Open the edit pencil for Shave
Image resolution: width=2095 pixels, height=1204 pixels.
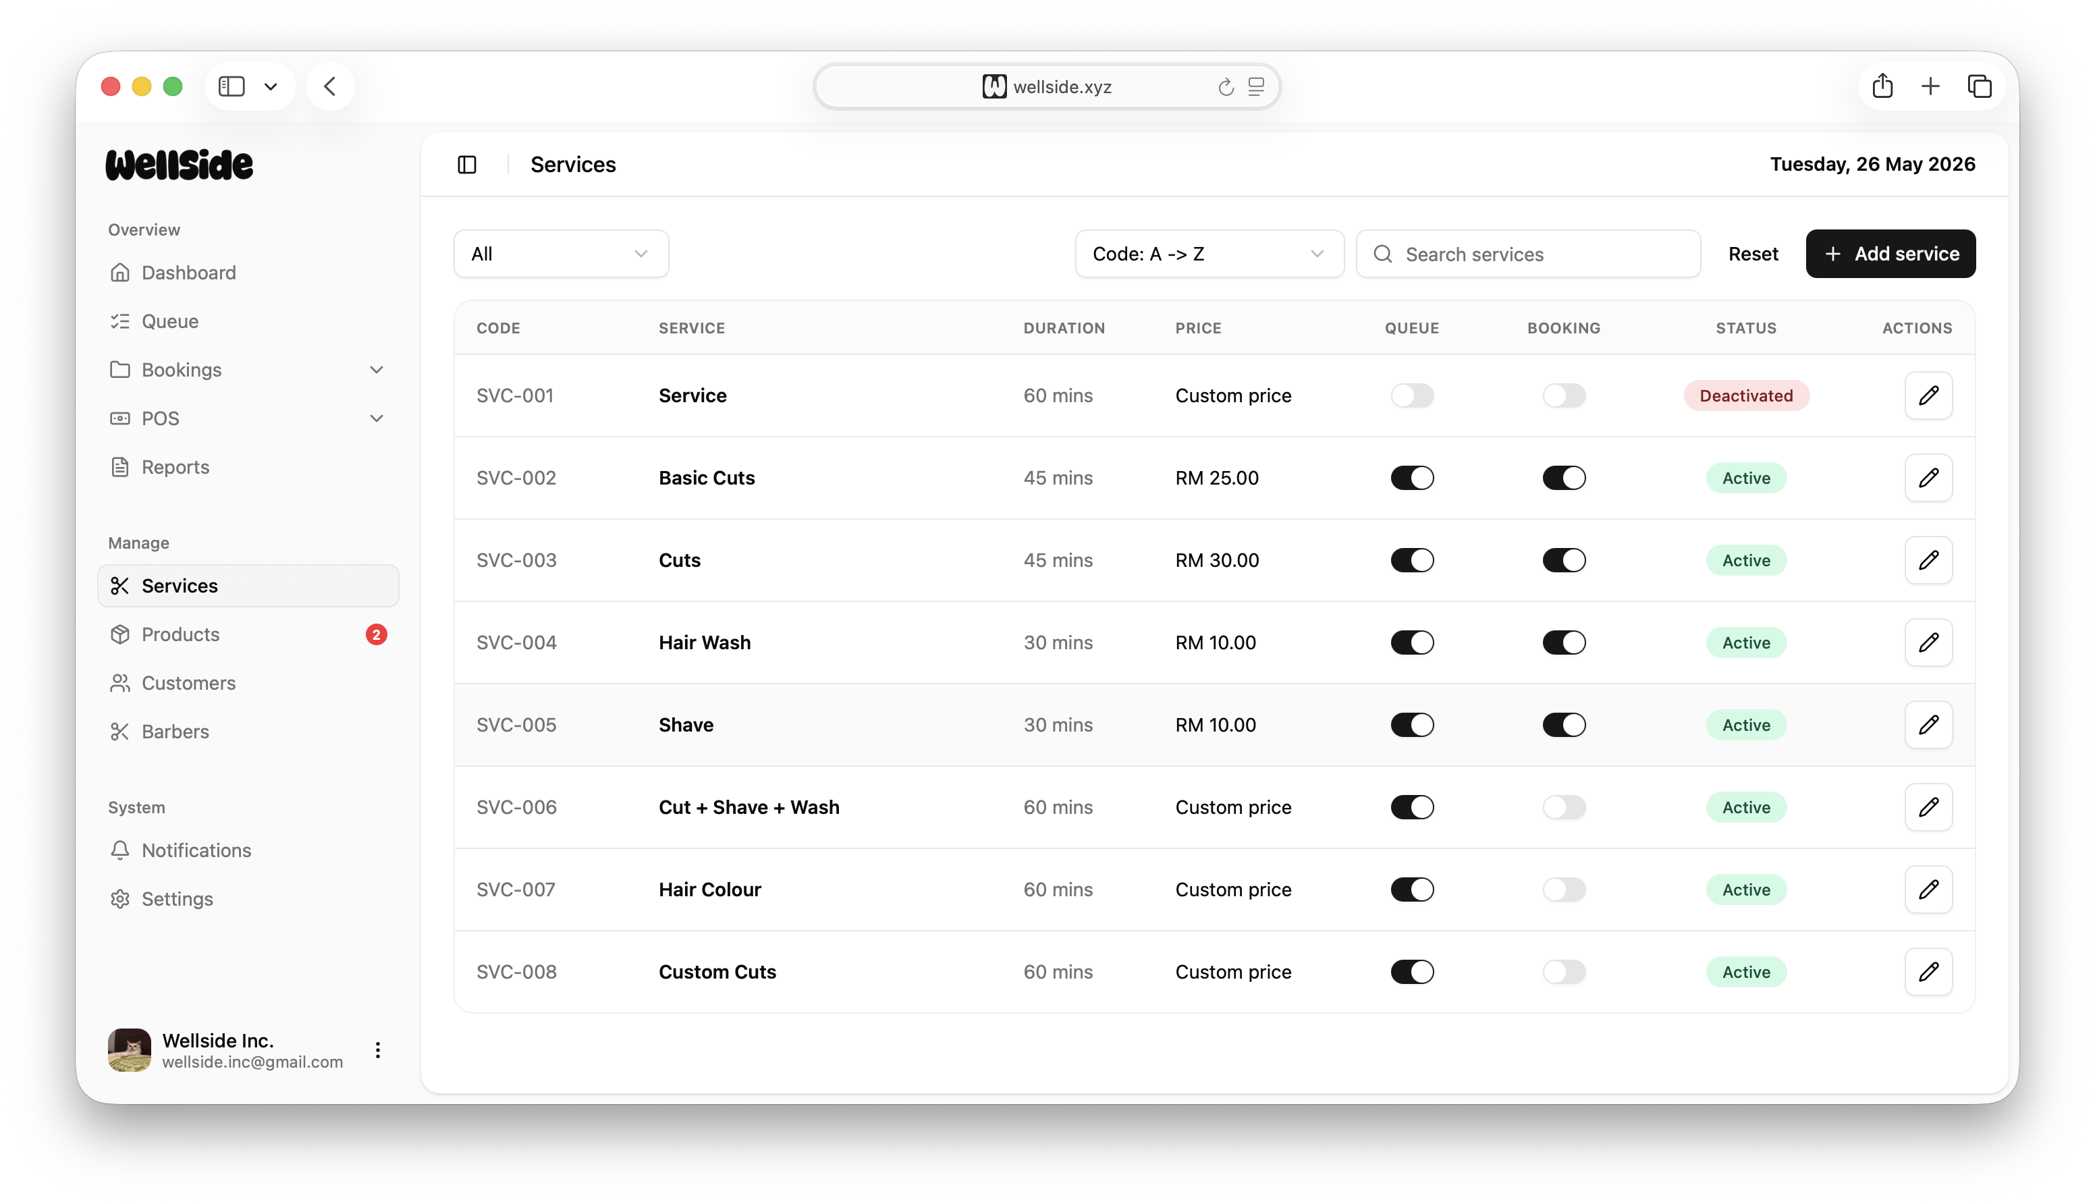pyautogui.click(x=1928, y=724)
